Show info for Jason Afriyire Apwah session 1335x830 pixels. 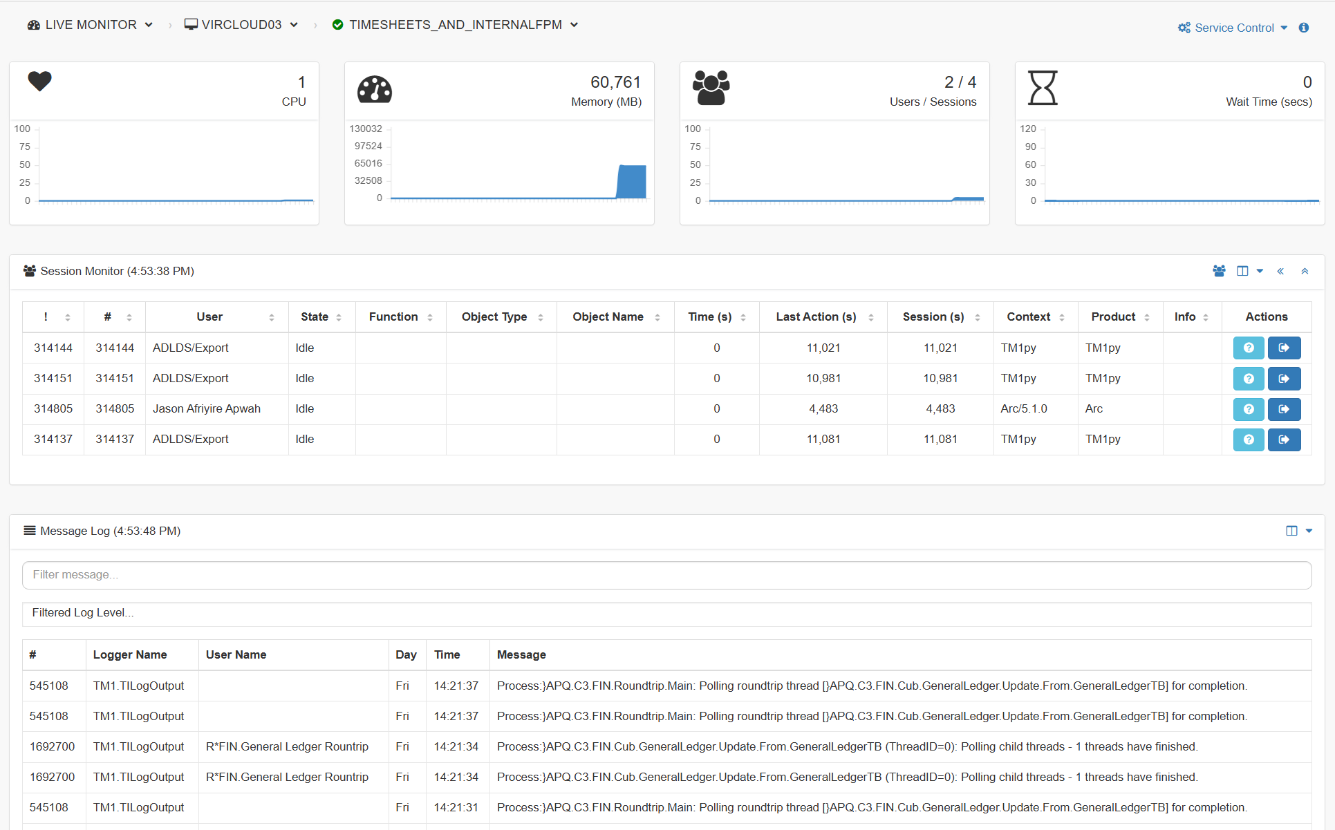click(1249, 409)
